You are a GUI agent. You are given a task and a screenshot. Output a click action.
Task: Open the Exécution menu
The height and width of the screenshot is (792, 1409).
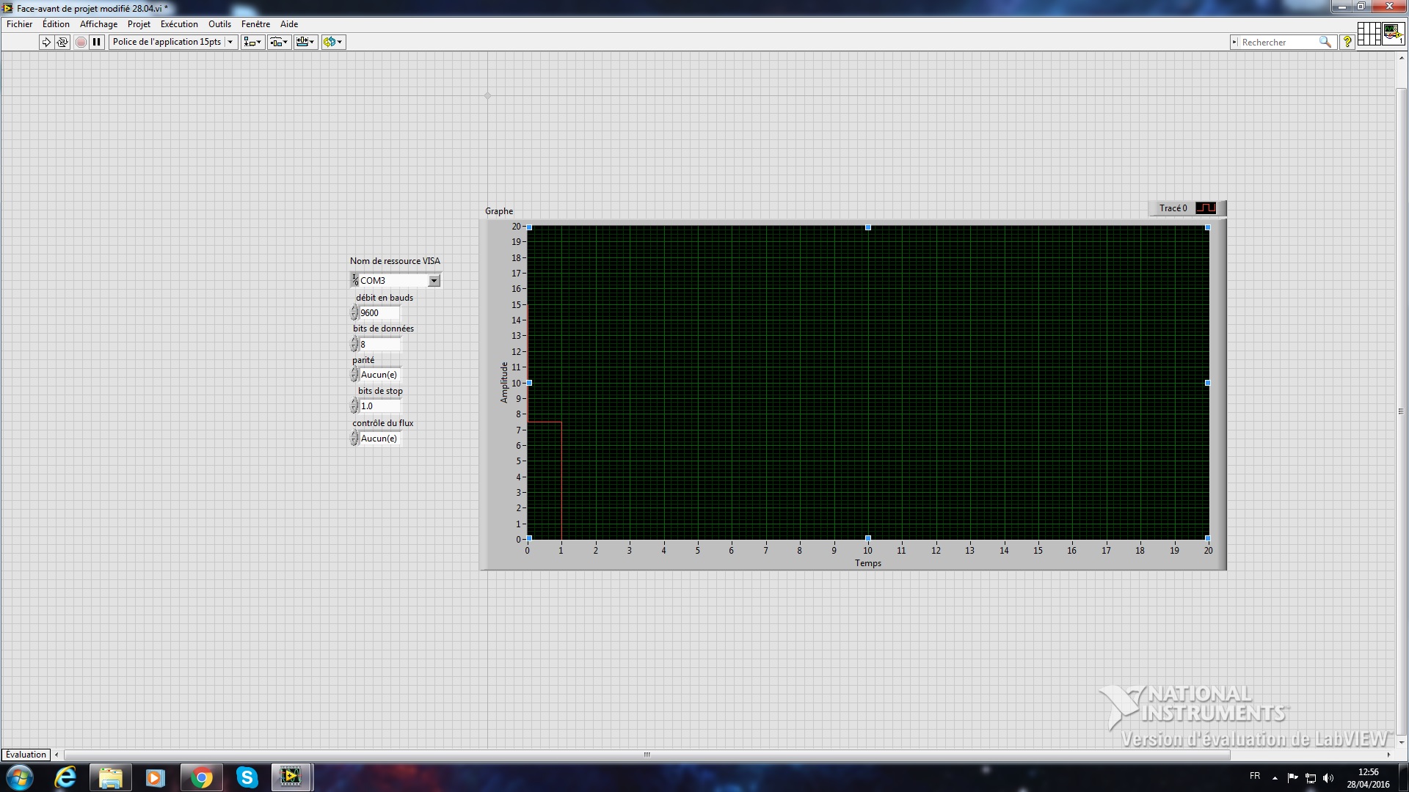(179, 24)
